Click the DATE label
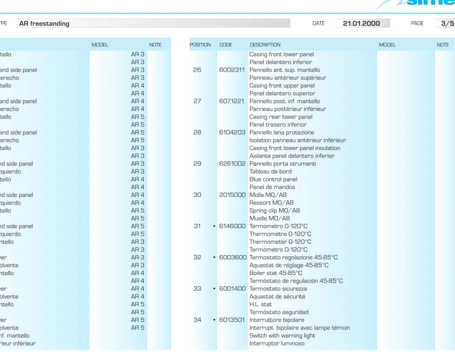This screenshot has height=352, width=455. click(x=318, y=24)
